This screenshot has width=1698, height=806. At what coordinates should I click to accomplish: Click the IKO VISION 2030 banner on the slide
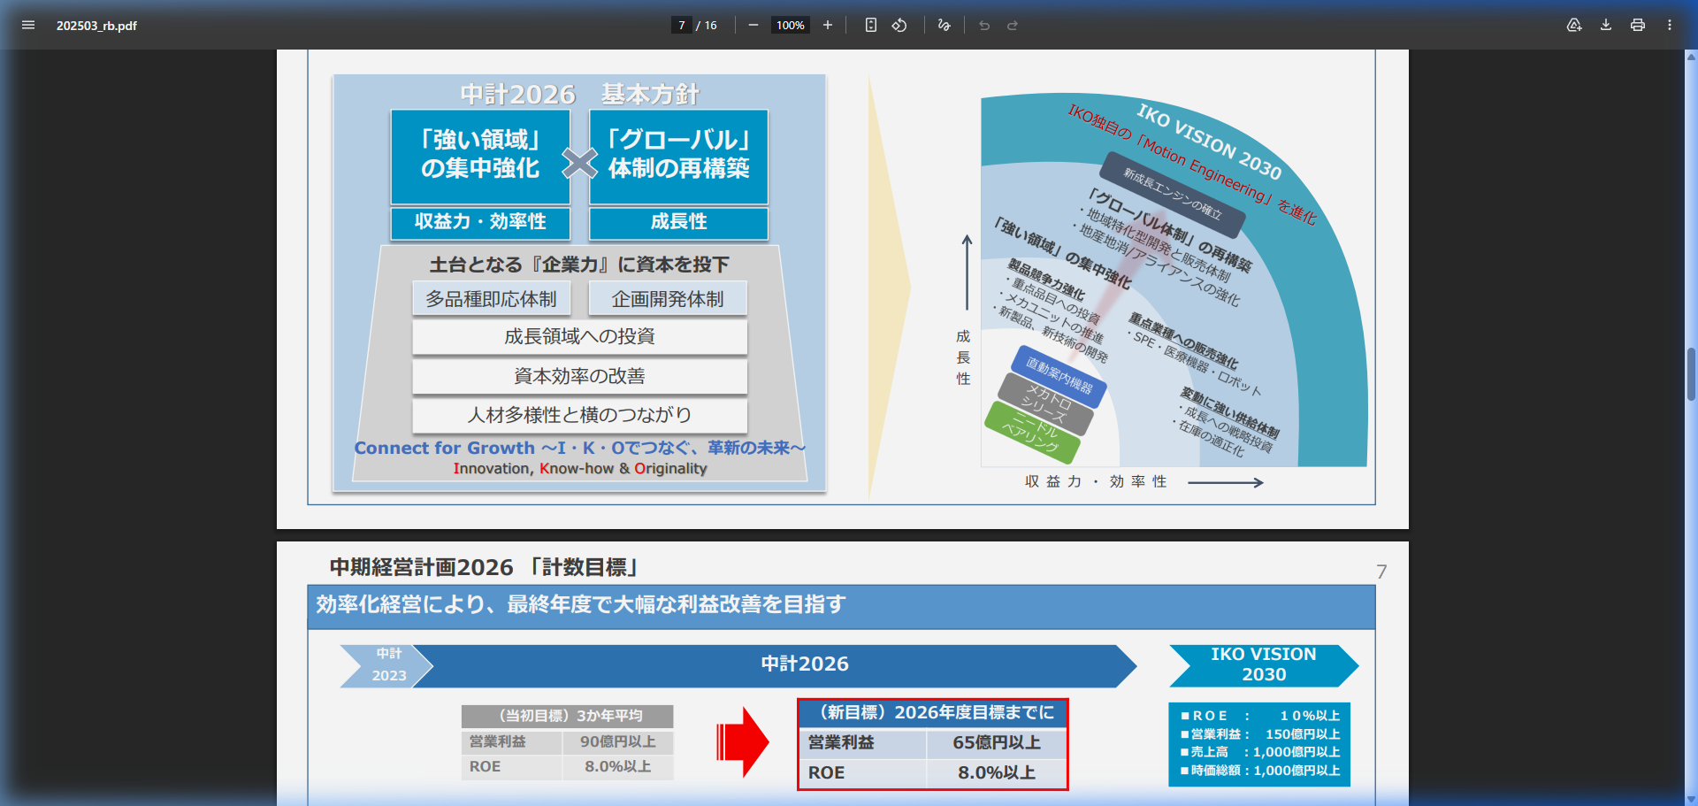(1264, 664)
